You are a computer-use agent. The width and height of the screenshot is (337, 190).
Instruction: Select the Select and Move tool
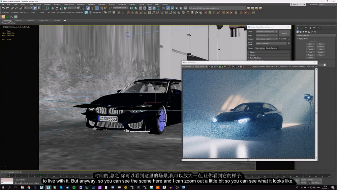point(53,8)
